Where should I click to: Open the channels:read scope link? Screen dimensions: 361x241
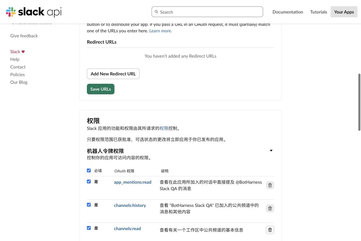point(127,228)
